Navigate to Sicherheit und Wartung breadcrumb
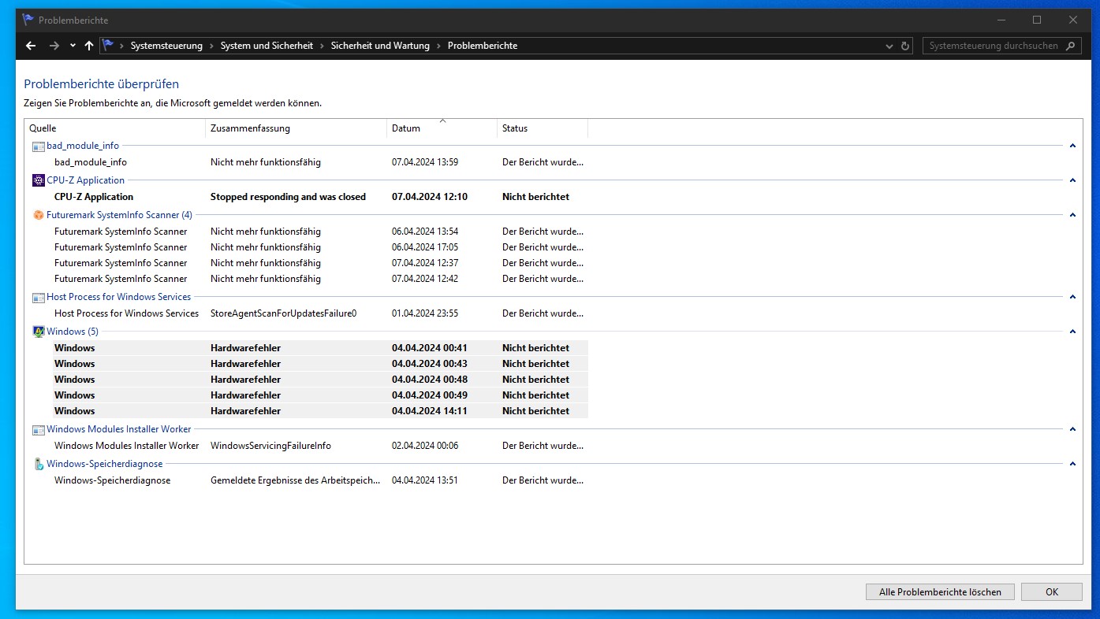This screenshot has height=619, width=1100. click(x=380, y=46)
